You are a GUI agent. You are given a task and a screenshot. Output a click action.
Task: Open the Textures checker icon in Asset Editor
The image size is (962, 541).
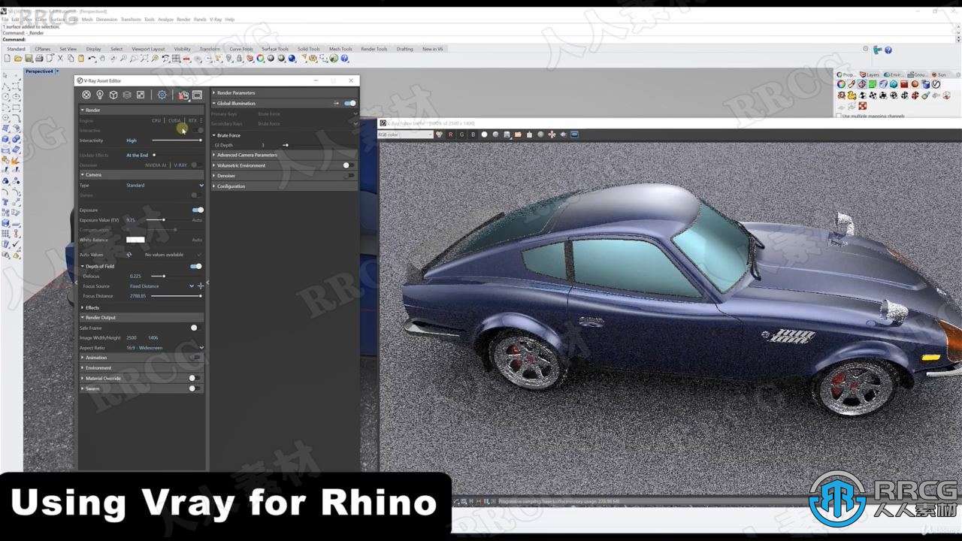pos(141,95)
